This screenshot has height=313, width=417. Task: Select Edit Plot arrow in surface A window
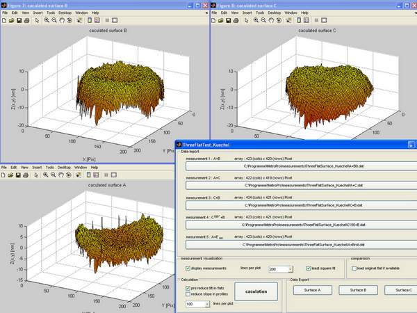tap(36, 175)
